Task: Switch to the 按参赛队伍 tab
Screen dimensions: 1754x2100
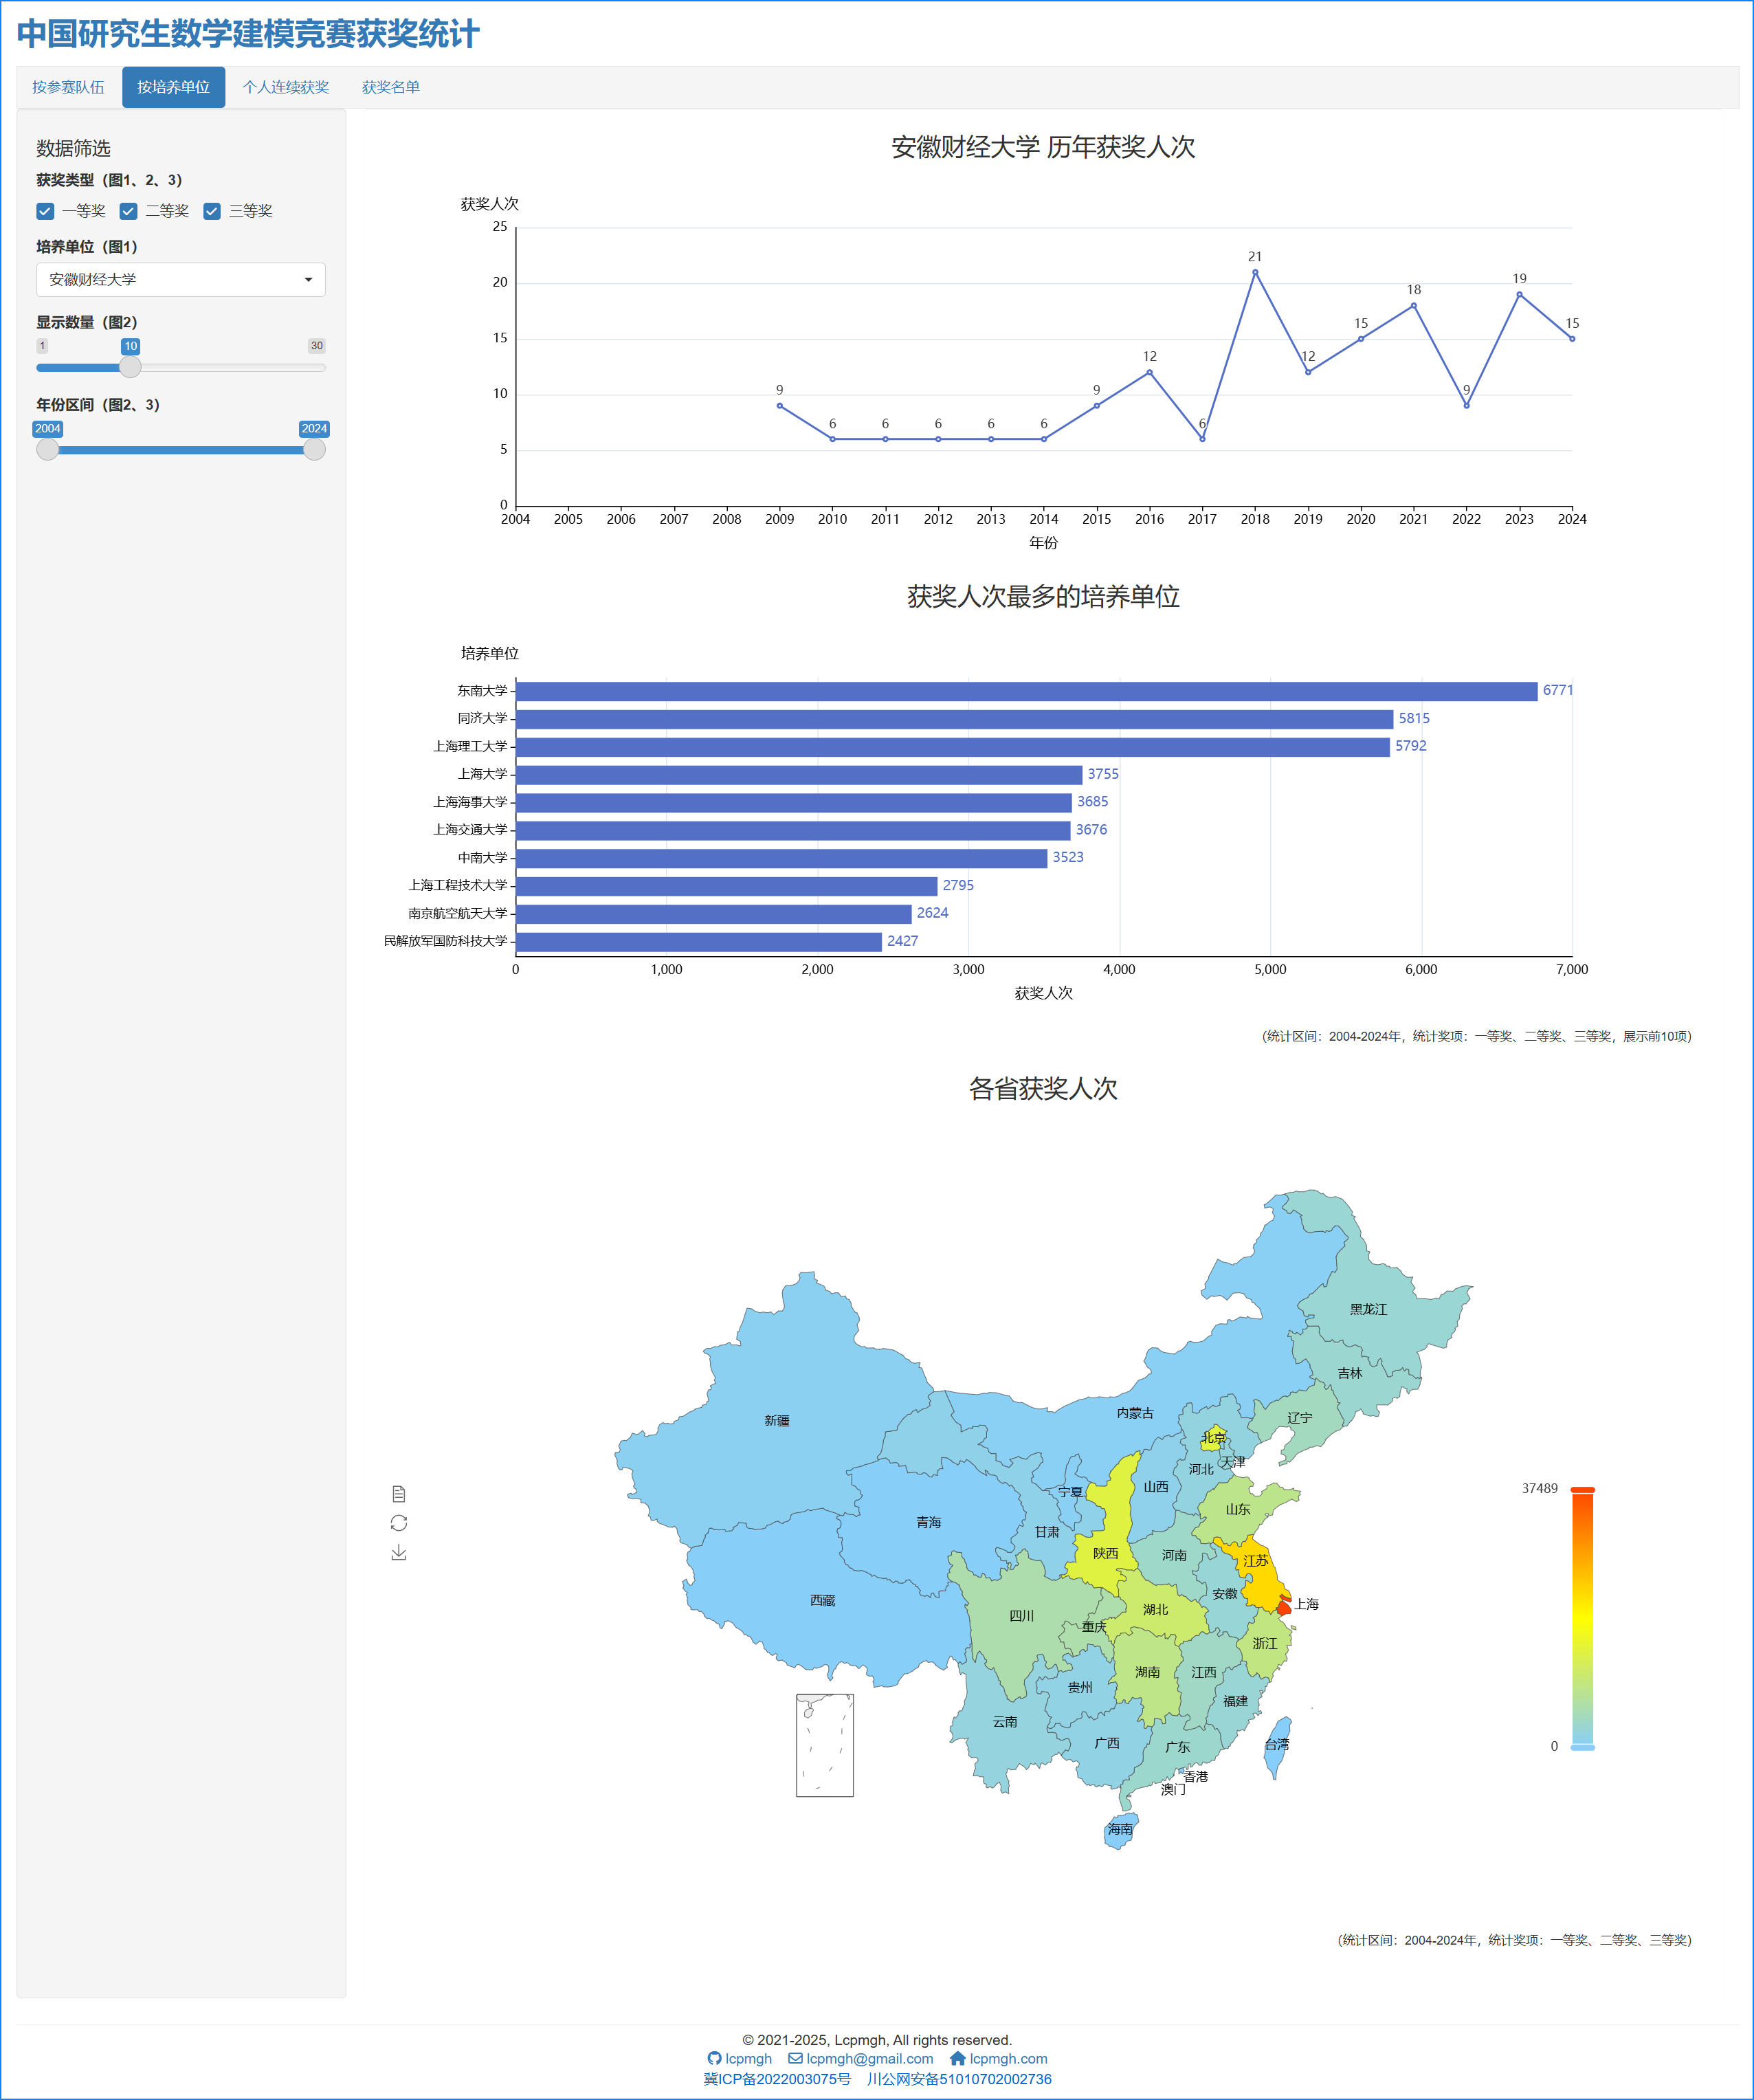Action: (x=68, y=87)
